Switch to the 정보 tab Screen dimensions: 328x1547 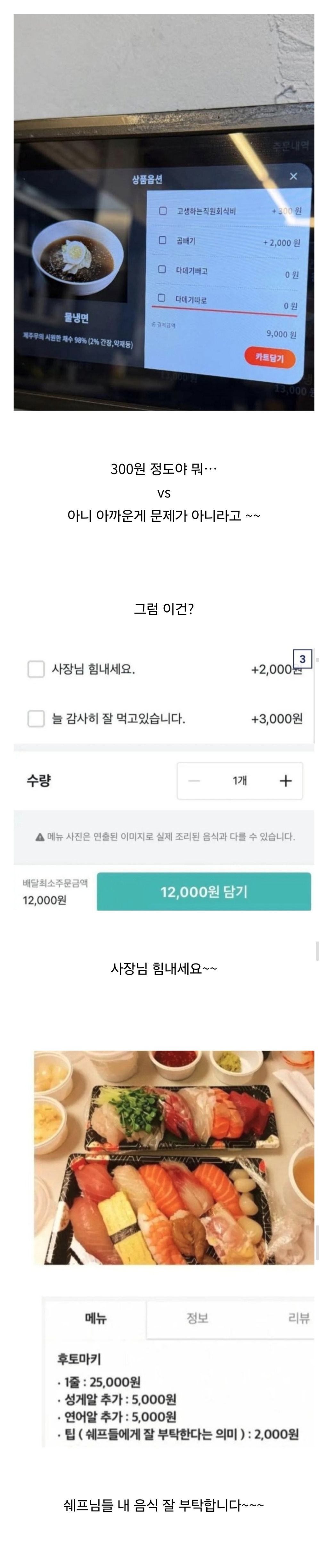click(x=197, y=1319)
